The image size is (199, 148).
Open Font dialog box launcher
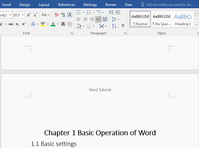click(x=72, y=33)
